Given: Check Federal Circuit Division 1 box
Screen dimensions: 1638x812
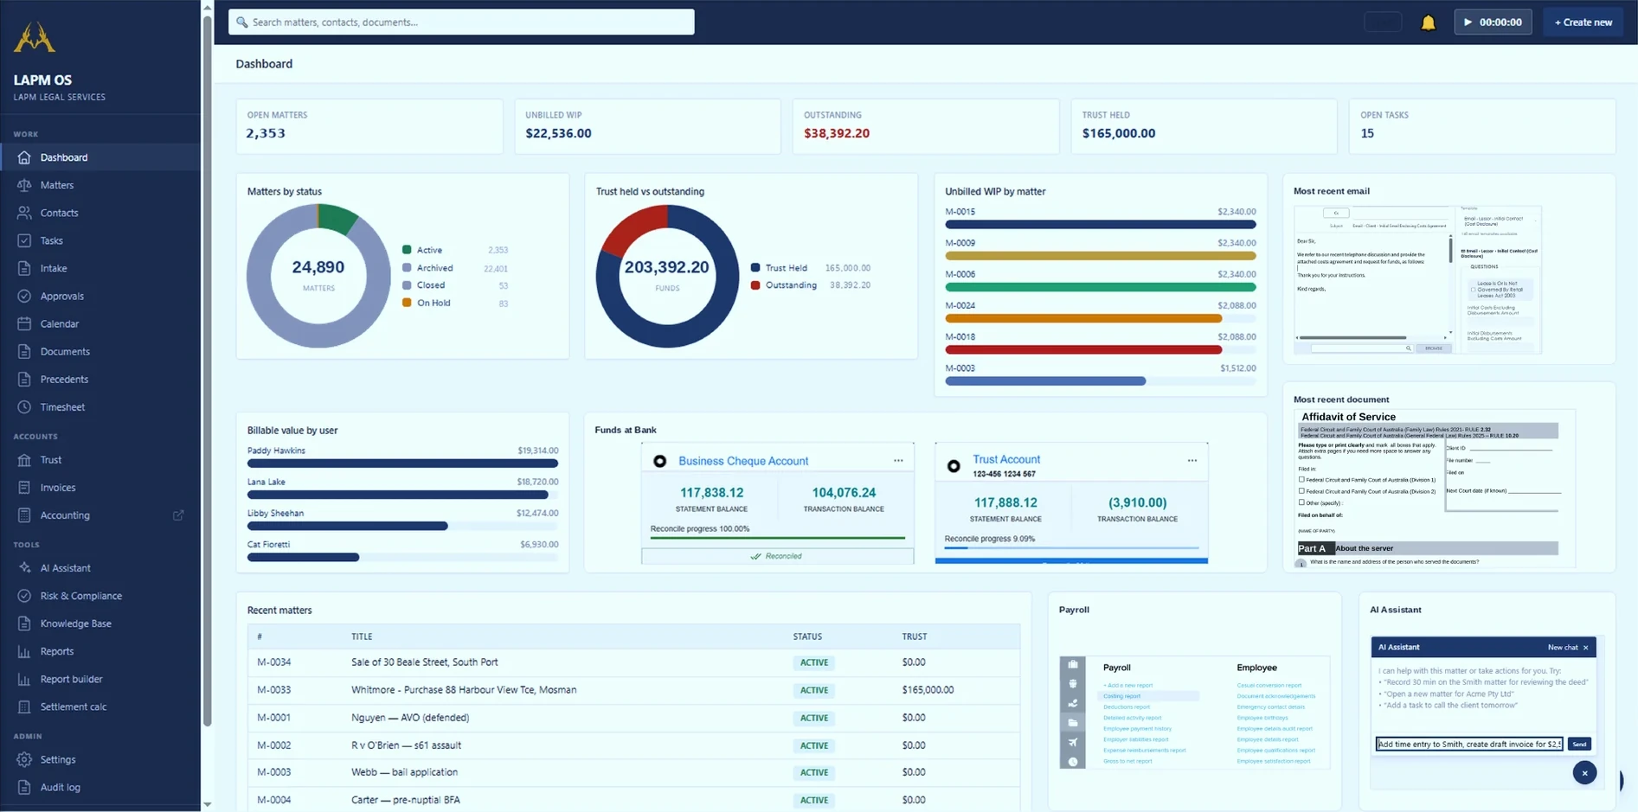Looking at the screenshot, I should pyautogui.click(x=1301, y=479).
